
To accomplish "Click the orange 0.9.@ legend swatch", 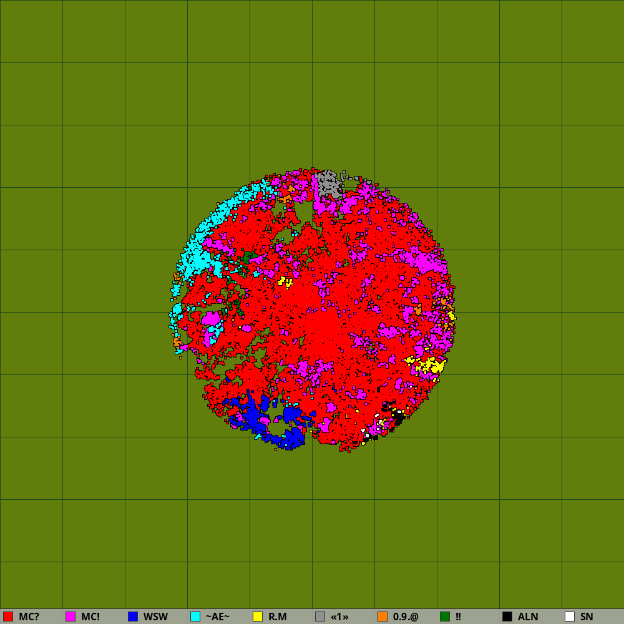I will pos(383,617).
